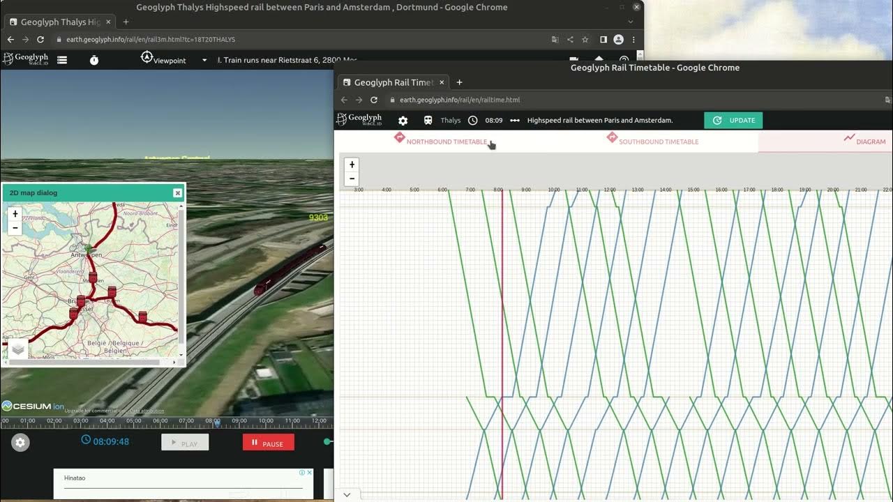
Task: Close the 2D map dialog
Action: point(177,193)
